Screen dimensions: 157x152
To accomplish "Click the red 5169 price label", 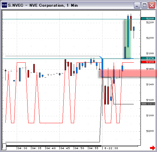I will (x=148, y=62).
